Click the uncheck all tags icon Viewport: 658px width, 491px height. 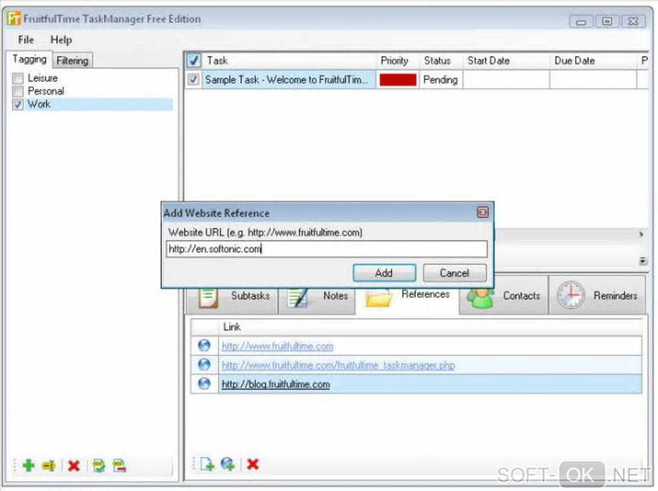119,465
